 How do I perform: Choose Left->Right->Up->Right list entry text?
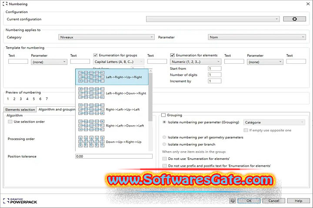tap(124, 77)
